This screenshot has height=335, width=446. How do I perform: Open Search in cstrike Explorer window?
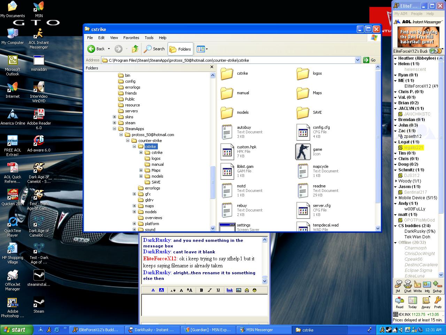(154, 49)
